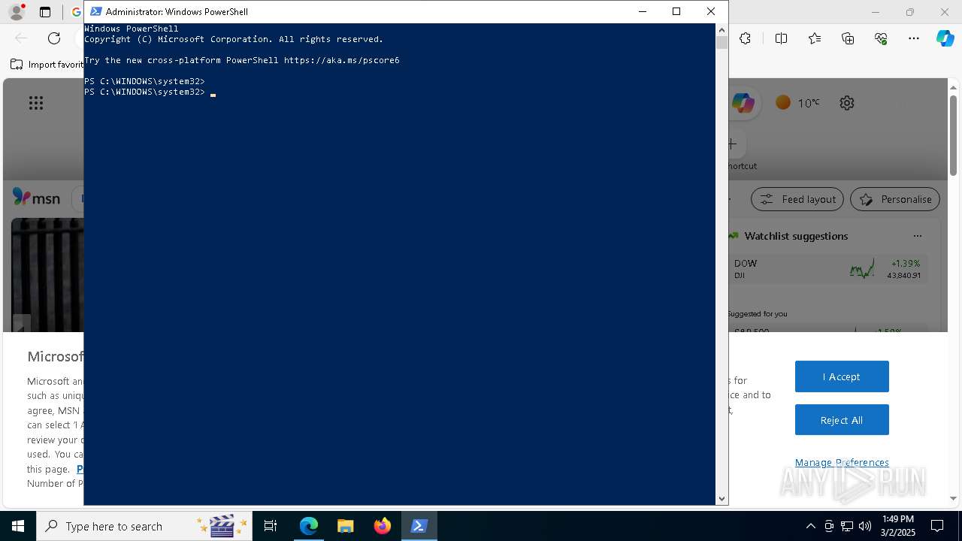The height and width of the screenshot is (541, 962).
Task: Open Edge profile avatar icon
Action: (16, 11)
